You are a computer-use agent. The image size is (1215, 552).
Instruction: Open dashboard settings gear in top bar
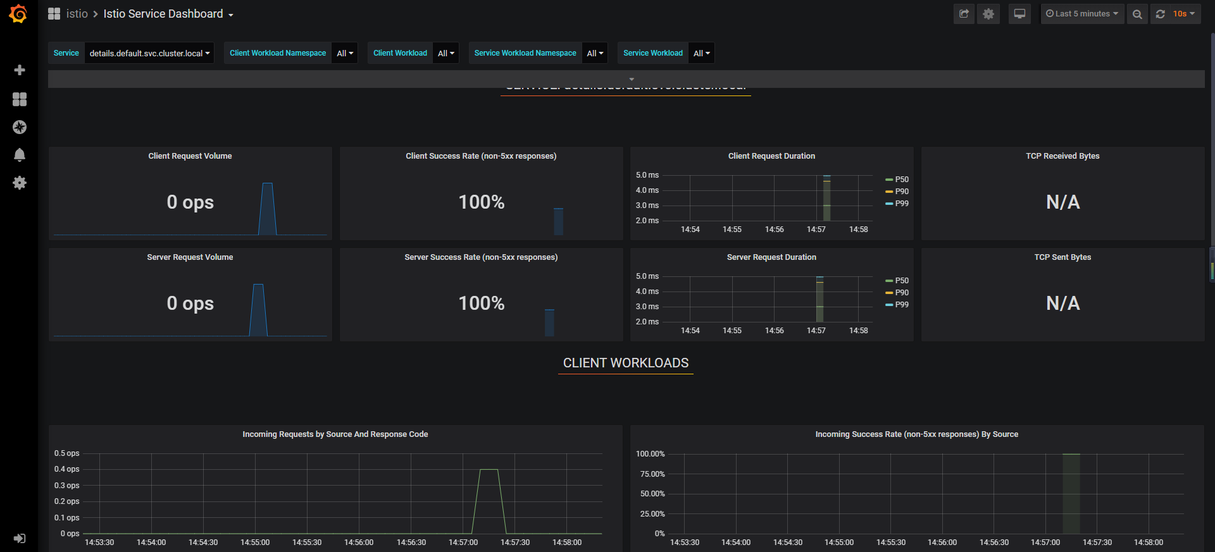(x=988, y=14)
